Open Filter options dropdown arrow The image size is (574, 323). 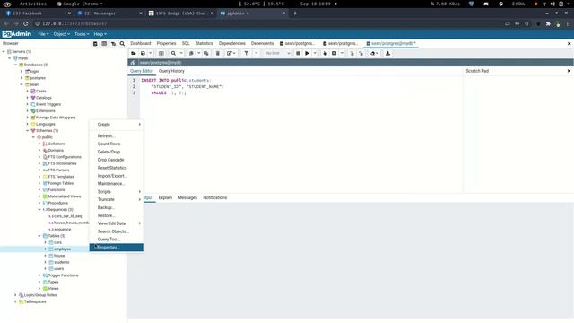(256, 54)
